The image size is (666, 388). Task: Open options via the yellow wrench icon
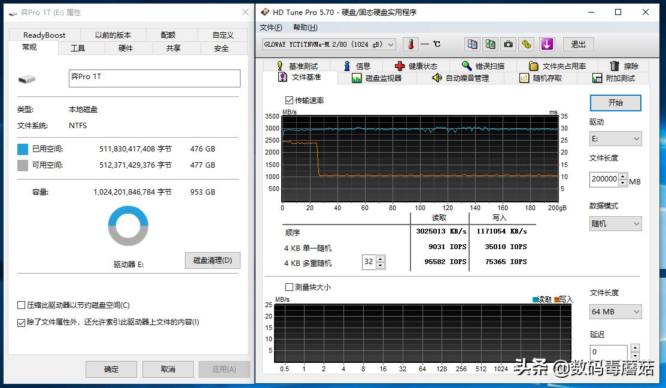click(526, 44)
